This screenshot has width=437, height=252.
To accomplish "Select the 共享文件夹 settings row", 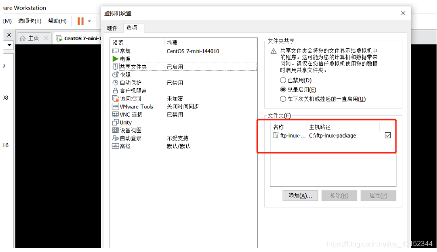I will click(x=184, y=67).
